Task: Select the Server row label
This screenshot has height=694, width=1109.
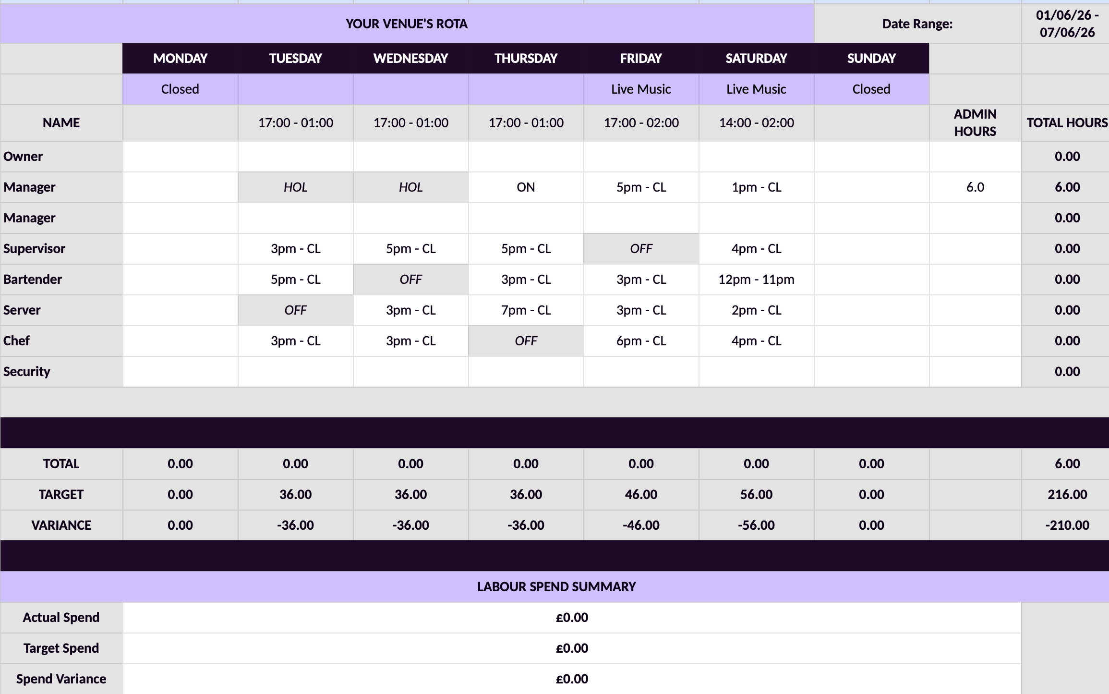Action: click(x=61, y=310)
